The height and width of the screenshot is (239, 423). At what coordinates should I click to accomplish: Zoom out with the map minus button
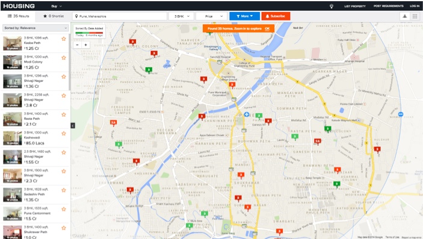pos(78,45)
